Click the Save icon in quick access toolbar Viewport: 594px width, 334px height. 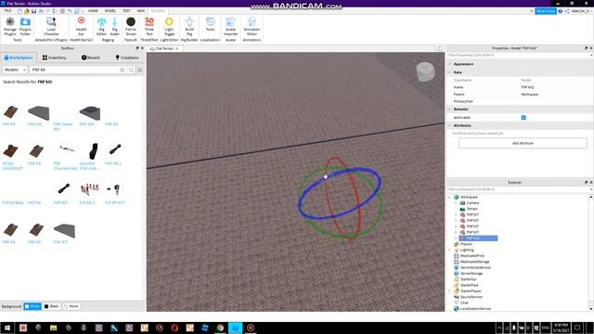33,11
